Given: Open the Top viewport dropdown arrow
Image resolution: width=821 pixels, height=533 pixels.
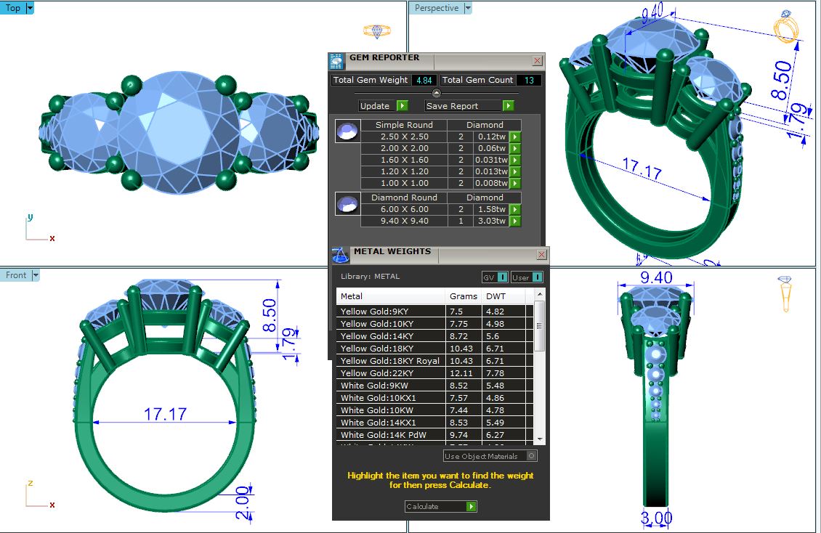Looking at the screenshot, I should pos(30,8).
